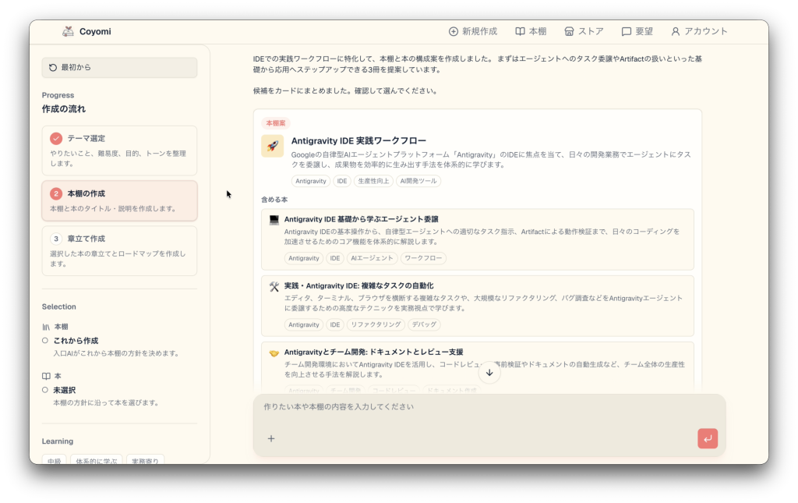798x503 pixels.
Task: Click the ストア shop icon
Action: click(x=569, y=31)
